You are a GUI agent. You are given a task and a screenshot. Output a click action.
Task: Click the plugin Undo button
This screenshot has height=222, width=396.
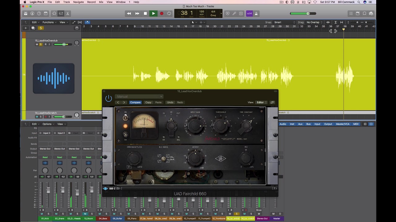(x=170, y=102)
